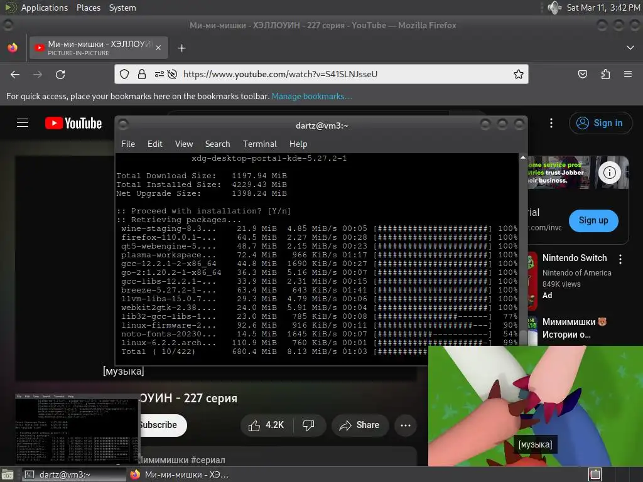Open the Places menu in top panel
The height and width of the screenshot is (482, 643).
coord(88,8)
